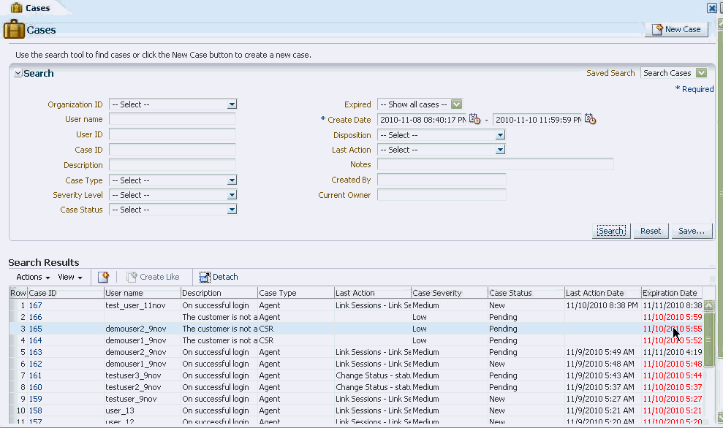
Task: Close the Cases tab with X icon
Action: [x=712, y=8]
